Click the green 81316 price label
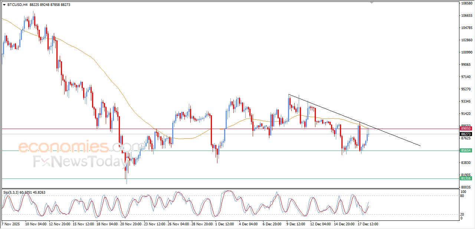This screenshot has width=475, height=229. pyautogui.click(x=466, y=178)
